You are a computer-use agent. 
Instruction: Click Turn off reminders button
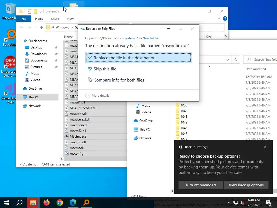201,185
